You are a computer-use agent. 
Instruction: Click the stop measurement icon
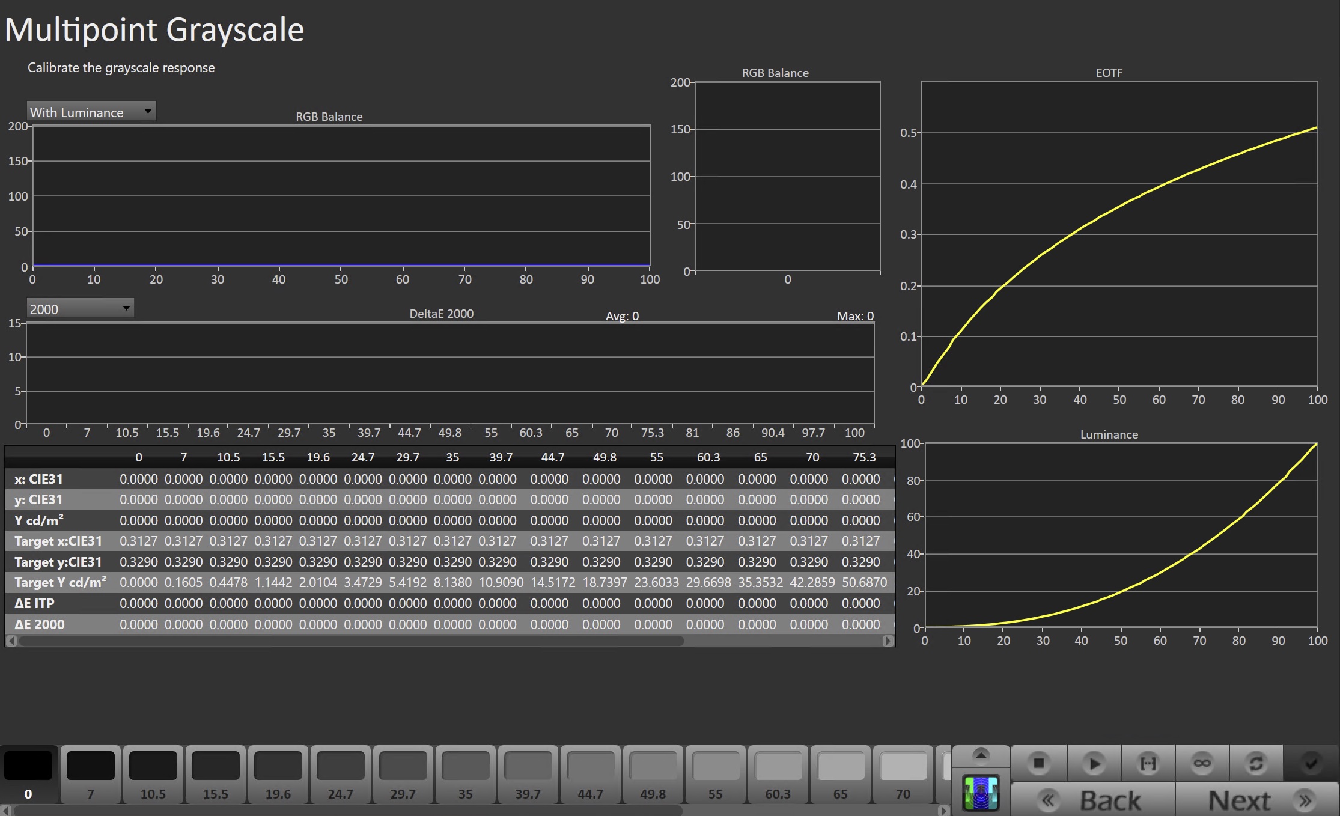click(1038, 763)
